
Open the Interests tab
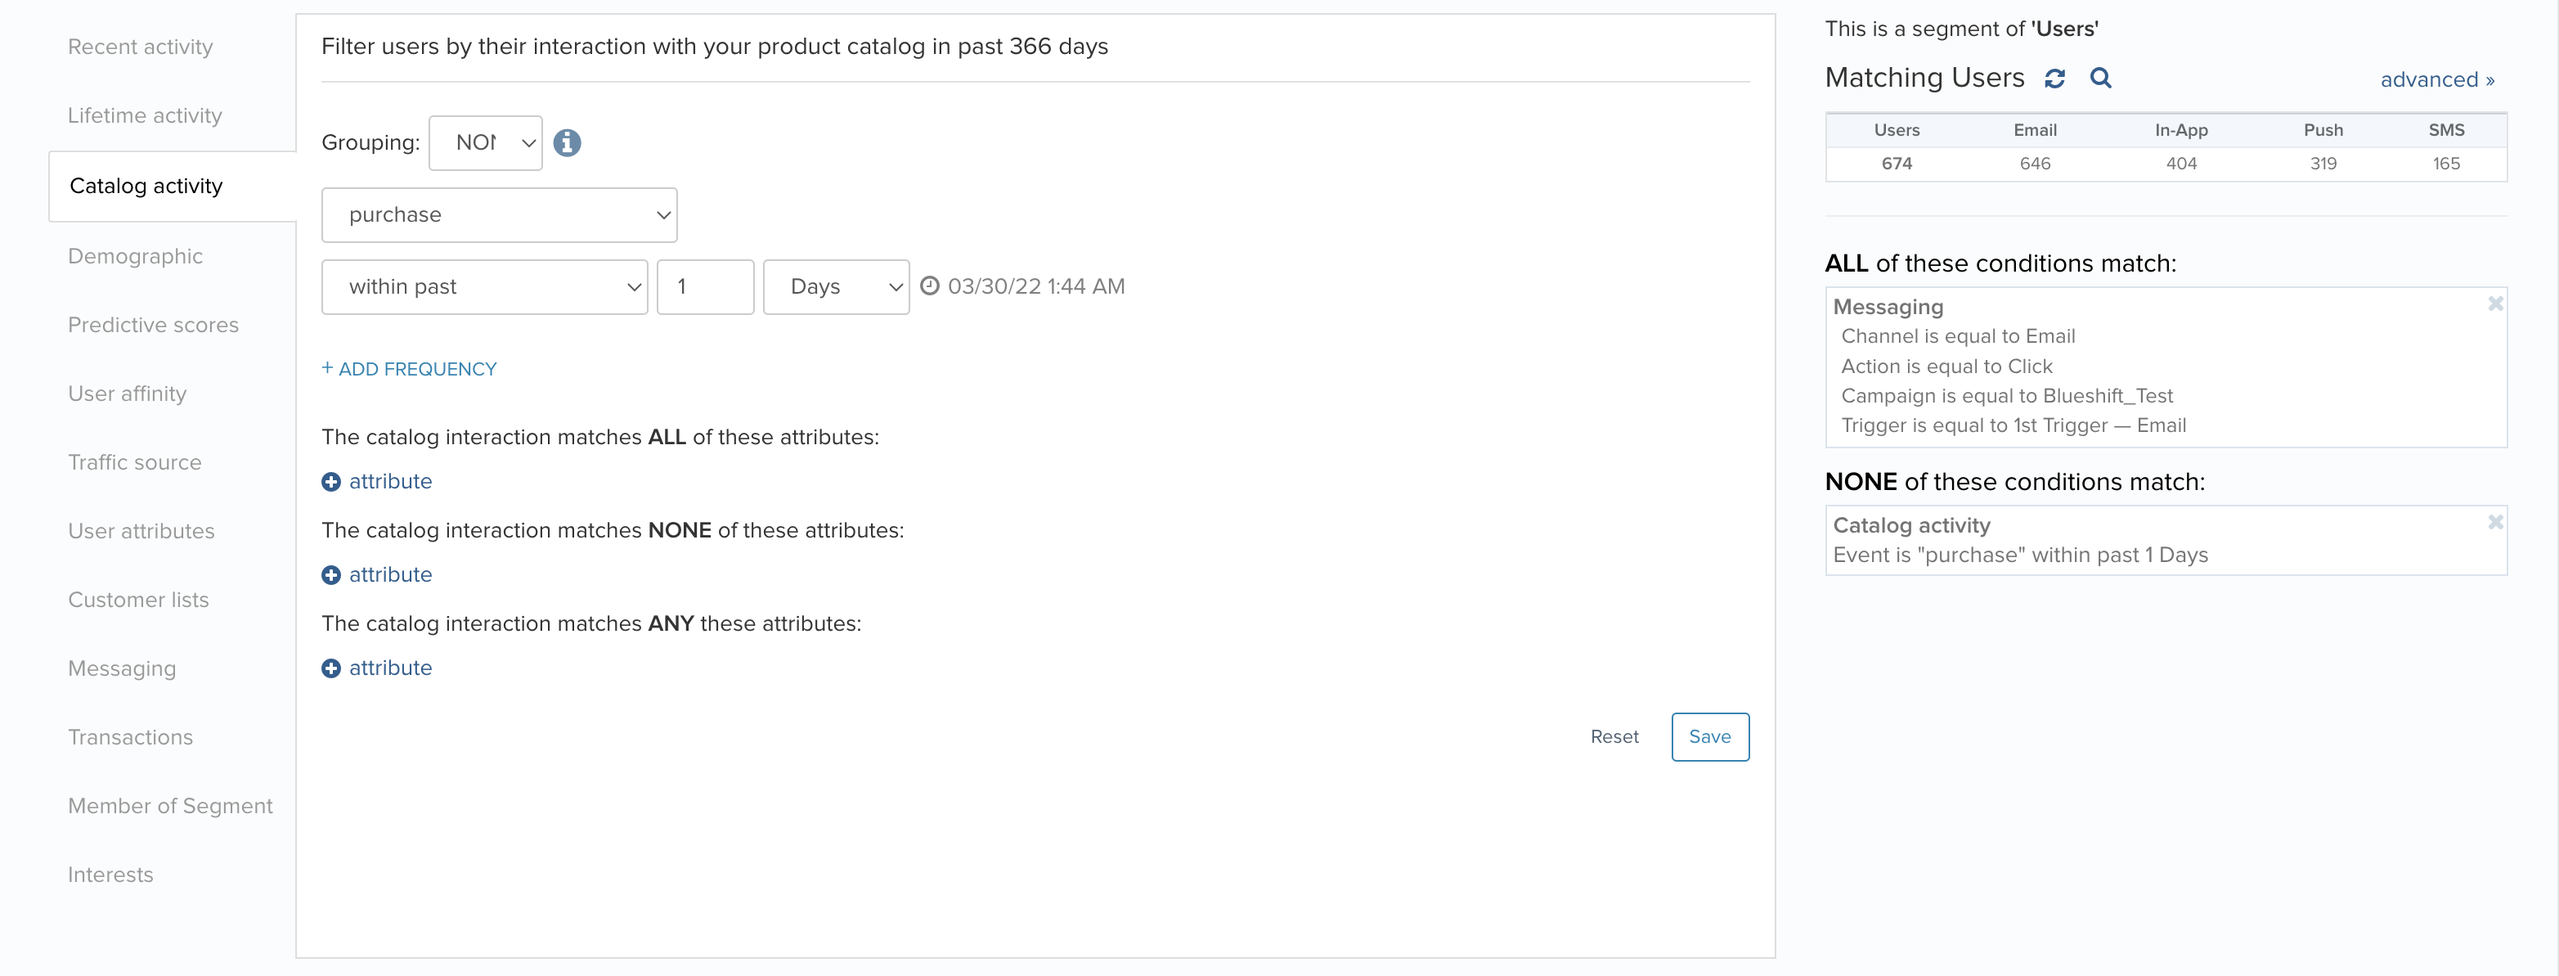[x=110, y=875]
